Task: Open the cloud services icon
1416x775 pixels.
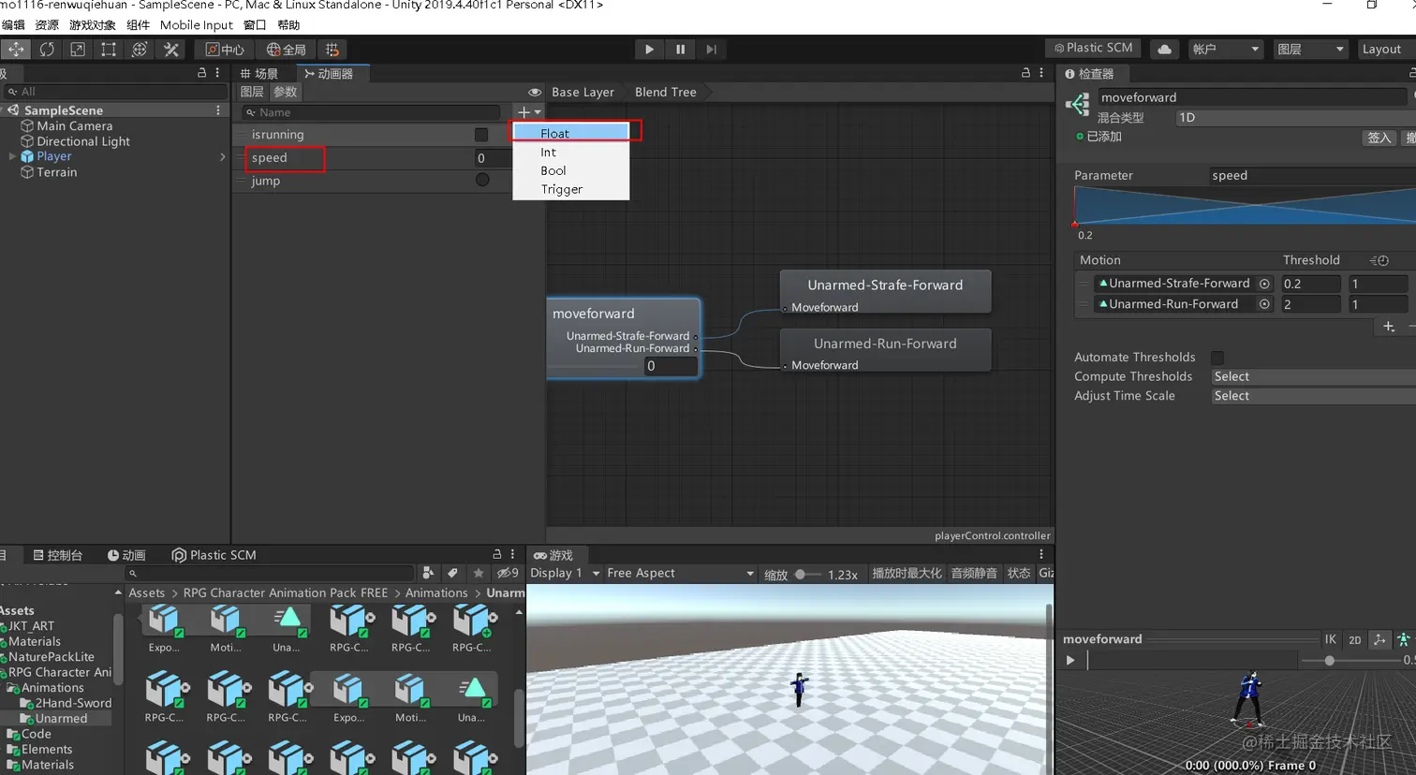Action: pyautogui.click(x=1164, y=49)
